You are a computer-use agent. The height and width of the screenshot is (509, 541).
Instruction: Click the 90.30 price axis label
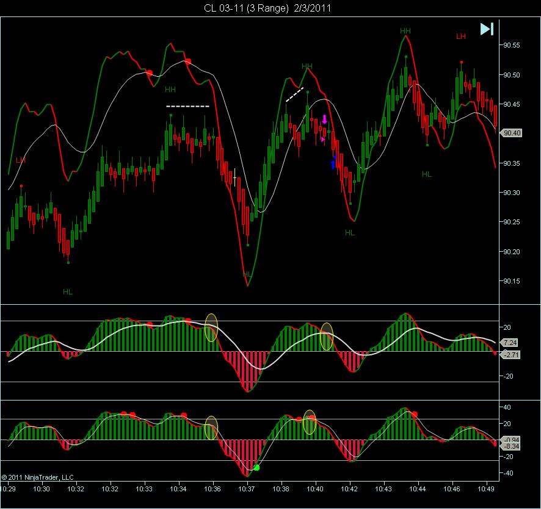pyautogui.click(x=512, y=193)
